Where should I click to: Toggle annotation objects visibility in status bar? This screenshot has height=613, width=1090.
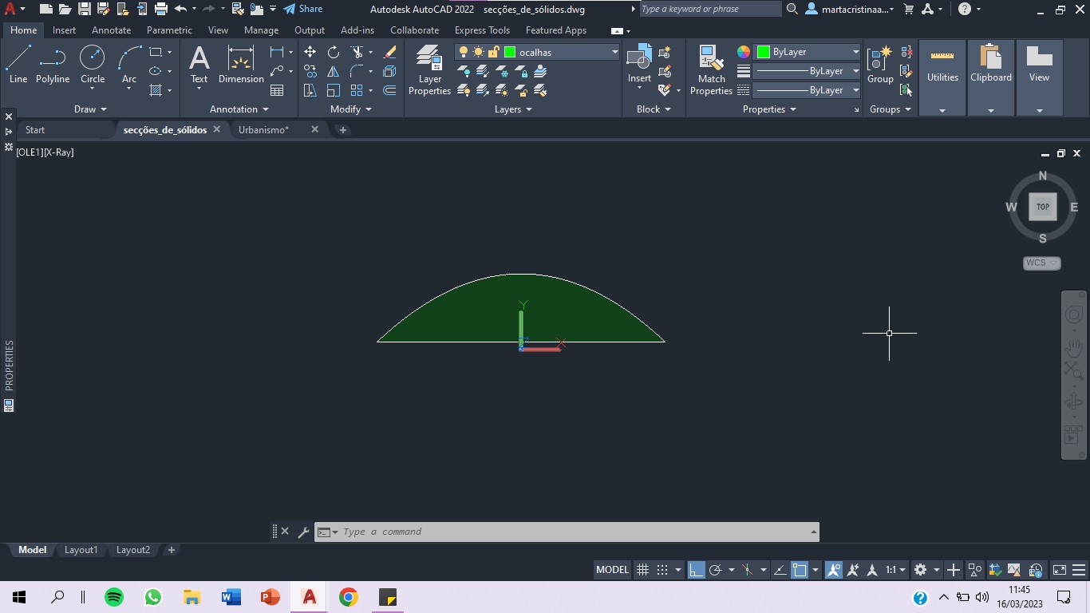tap(834, 570)
